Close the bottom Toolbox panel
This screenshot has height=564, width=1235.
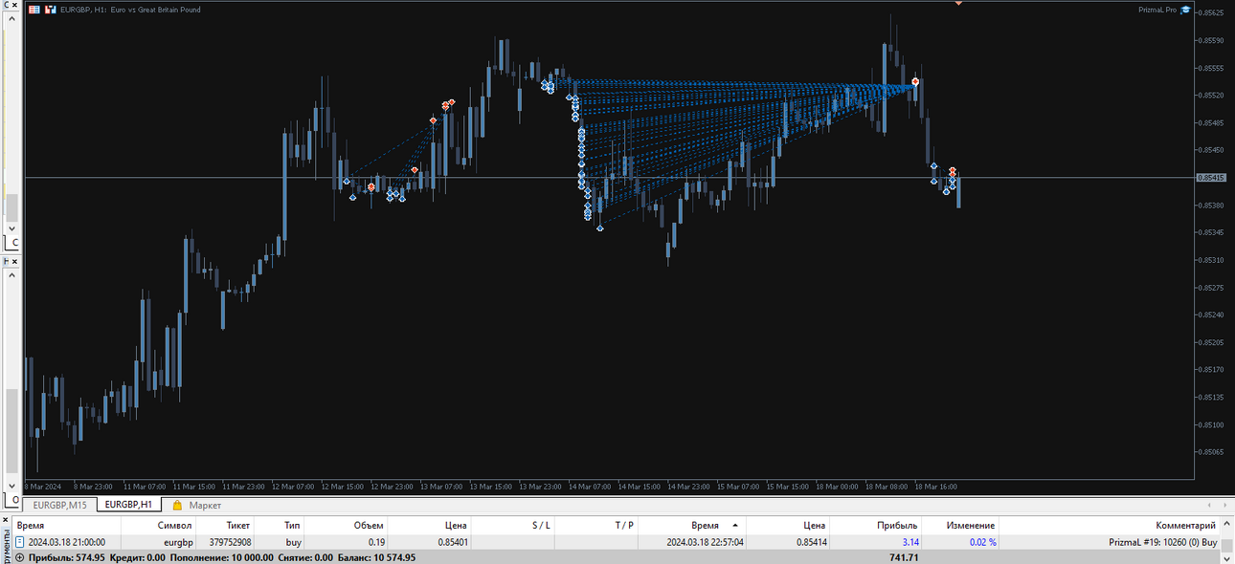click(x=5, y=522)
